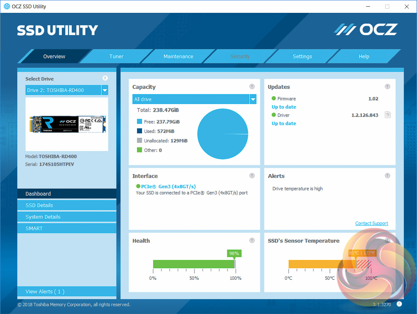Click the Health panel help icon

click(252, 240)
